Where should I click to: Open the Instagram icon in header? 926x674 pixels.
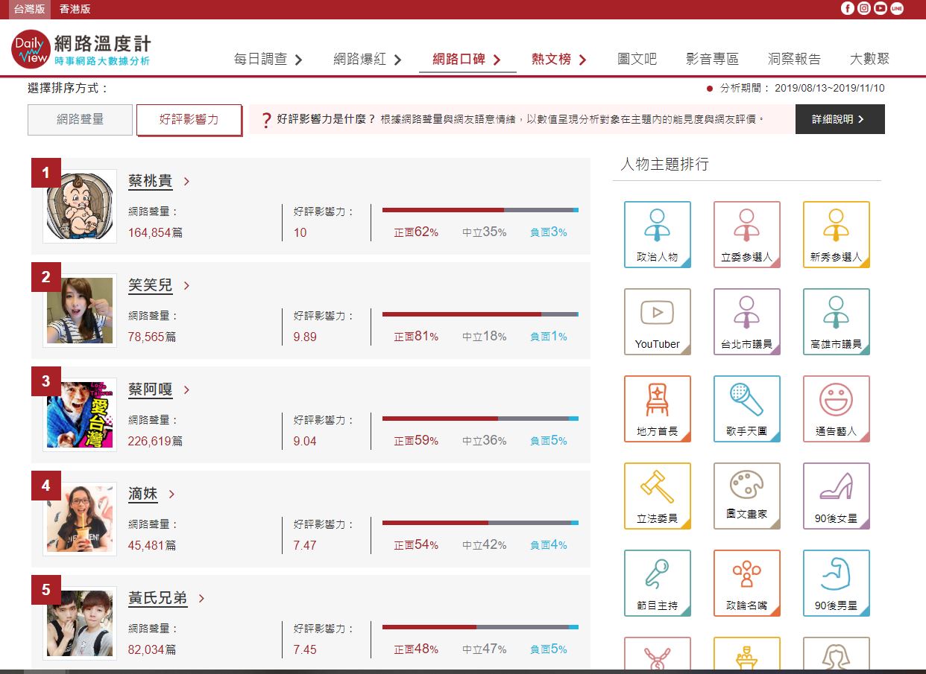tap(863, 9)
